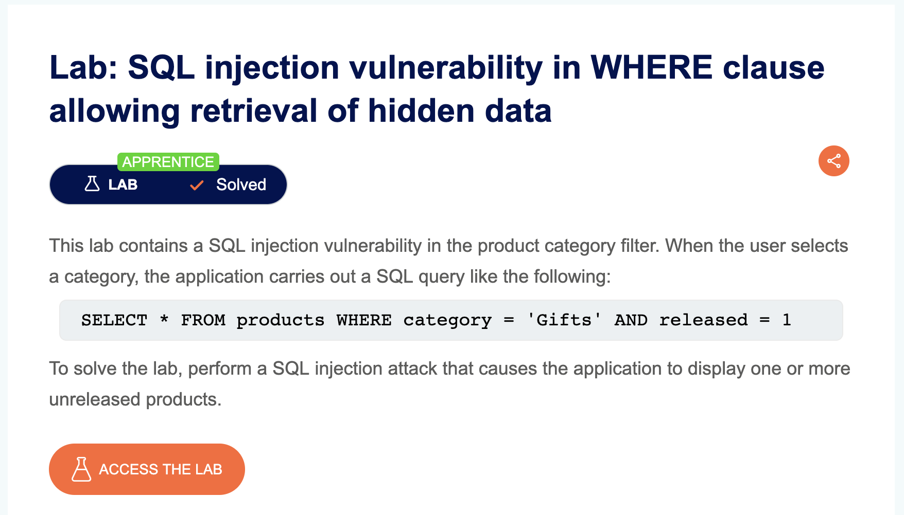Select the green APPRENTICE difficulty badge
904x515 pixels.
[x=168, y=162]
